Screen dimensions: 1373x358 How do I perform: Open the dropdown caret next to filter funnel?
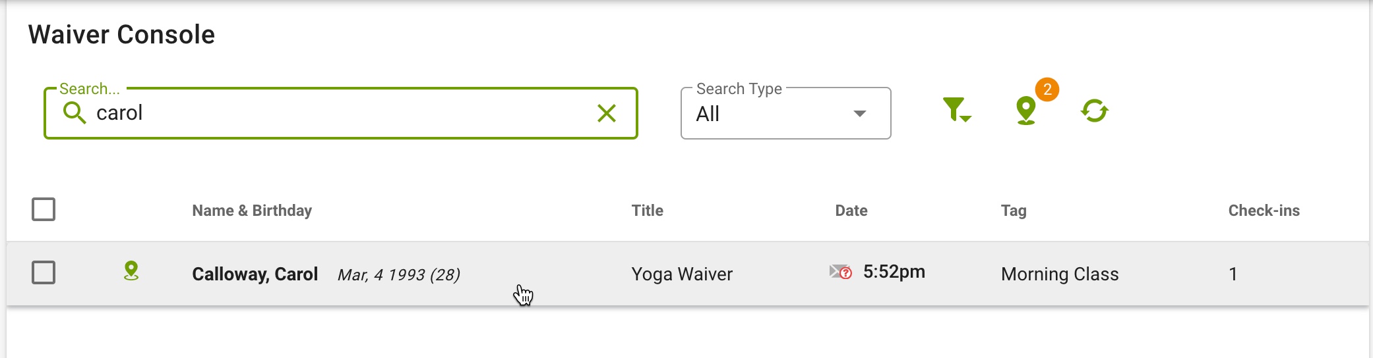(x=966, y=118)
